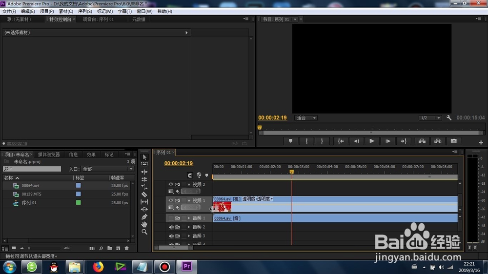Expand the 音频 2 track
488x274 pixels.
point(189,227)
